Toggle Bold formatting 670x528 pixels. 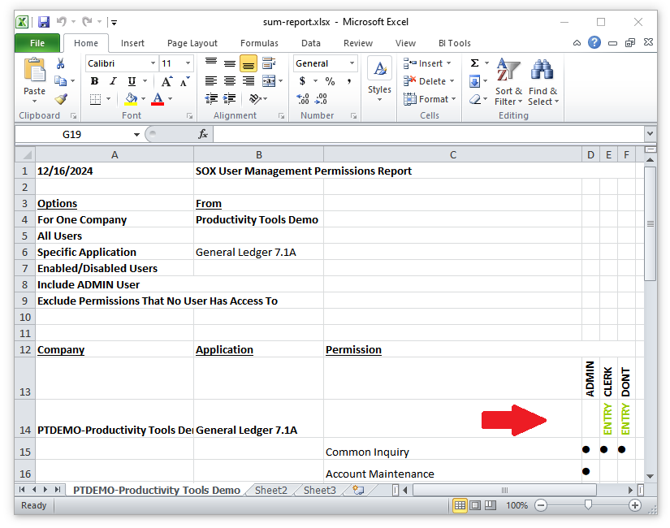pos(94,81)
